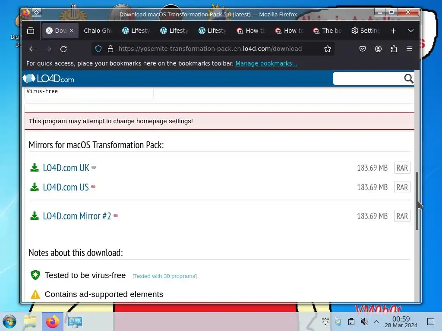442x331 pixels.
Task: Switch to Chalo Ghu tab
Action: (98, 31)
